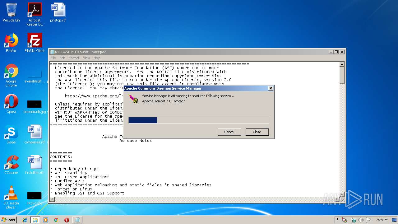The width and height of the screenshot is (398, 224).
Task: Open the Recycle Bin desktop icon
Action: coord(11,12)
